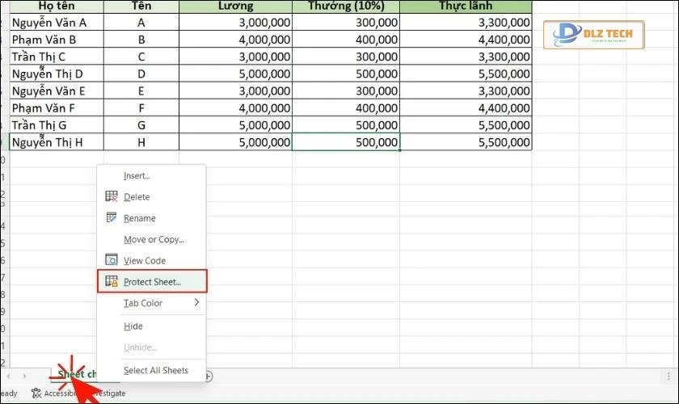The image size is (679, 404).
Task: Click the 500,000 bonus cell in row H
Action: click(x=345, y=142)
